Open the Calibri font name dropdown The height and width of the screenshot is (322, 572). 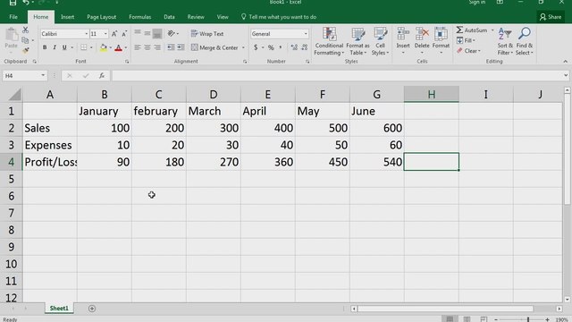point(86,34)
